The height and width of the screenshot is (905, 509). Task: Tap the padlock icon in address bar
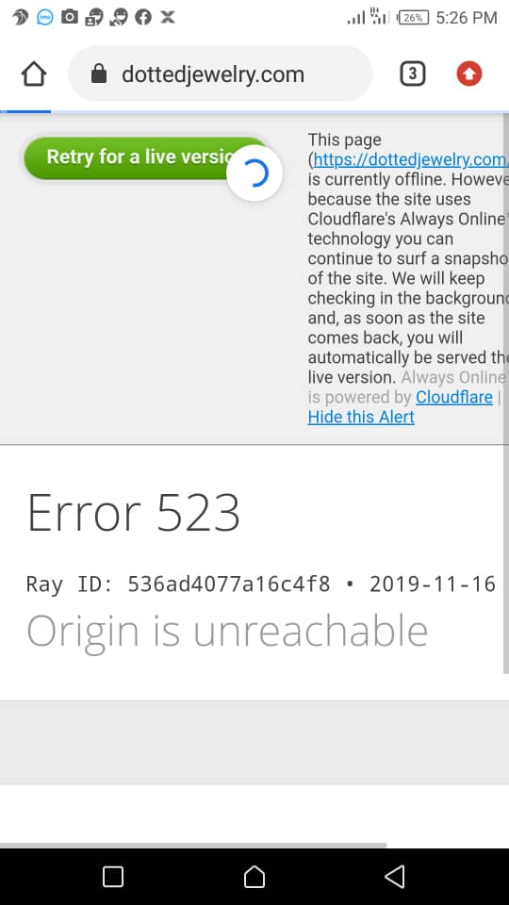pos(99,74)
